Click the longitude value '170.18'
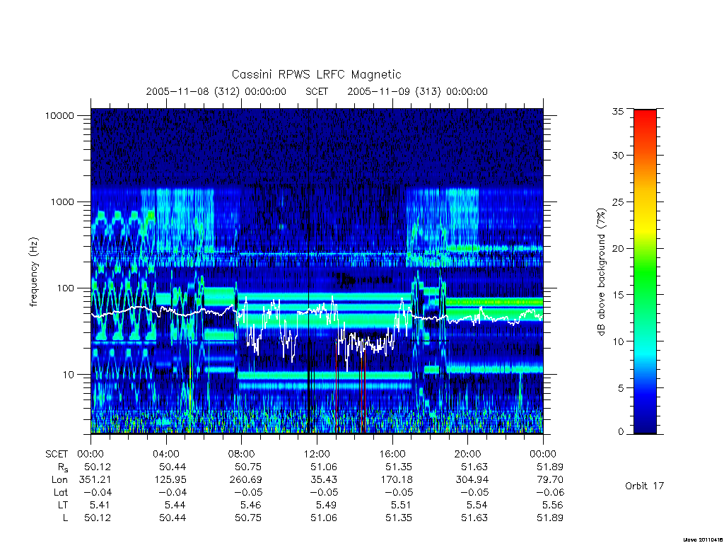This screenshot has height=543, width=724. [396, 480]
